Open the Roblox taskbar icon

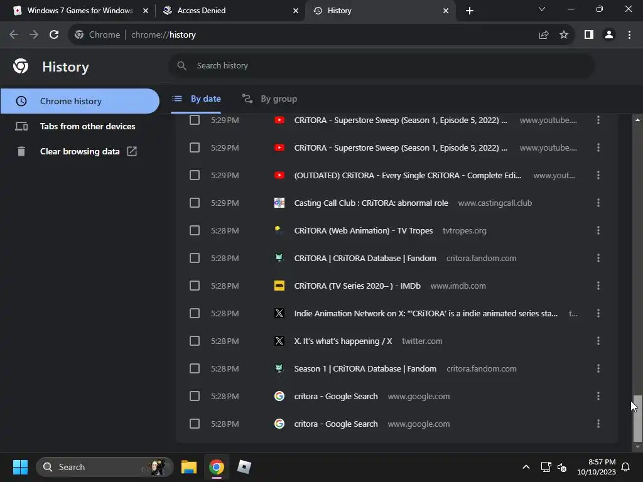244,467
